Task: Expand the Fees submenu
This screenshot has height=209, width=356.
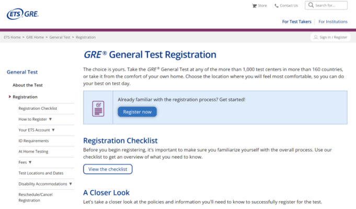Action: coord(30,162)
